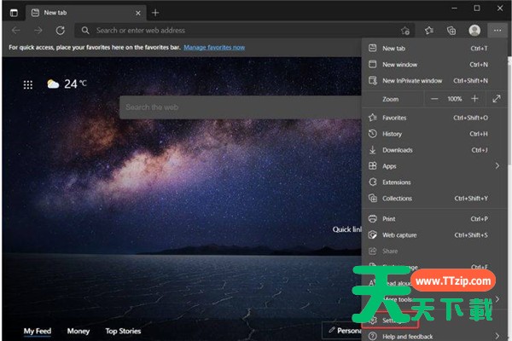This screenshot has height=341, width=512.
Task: Open Favorites from the menu
Action: point(435,118)
